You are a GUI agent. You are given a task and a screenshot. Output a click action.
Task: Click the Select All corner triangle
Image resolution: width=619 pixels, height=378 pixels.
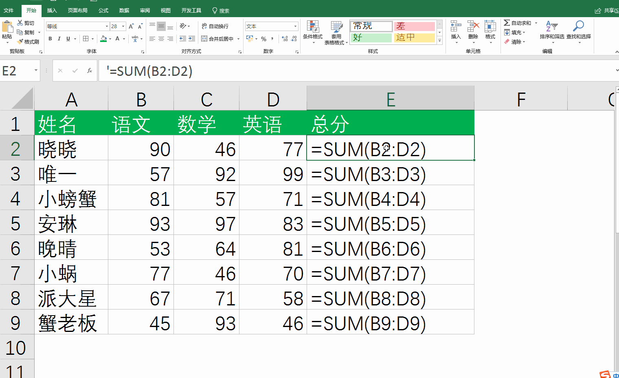pyautogui.click(x=23, y=99)
